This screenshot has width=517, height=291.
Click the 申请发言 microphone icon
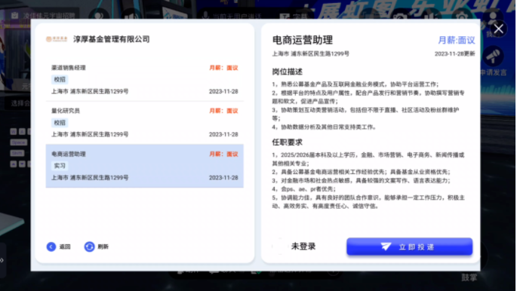pos(493,57)
